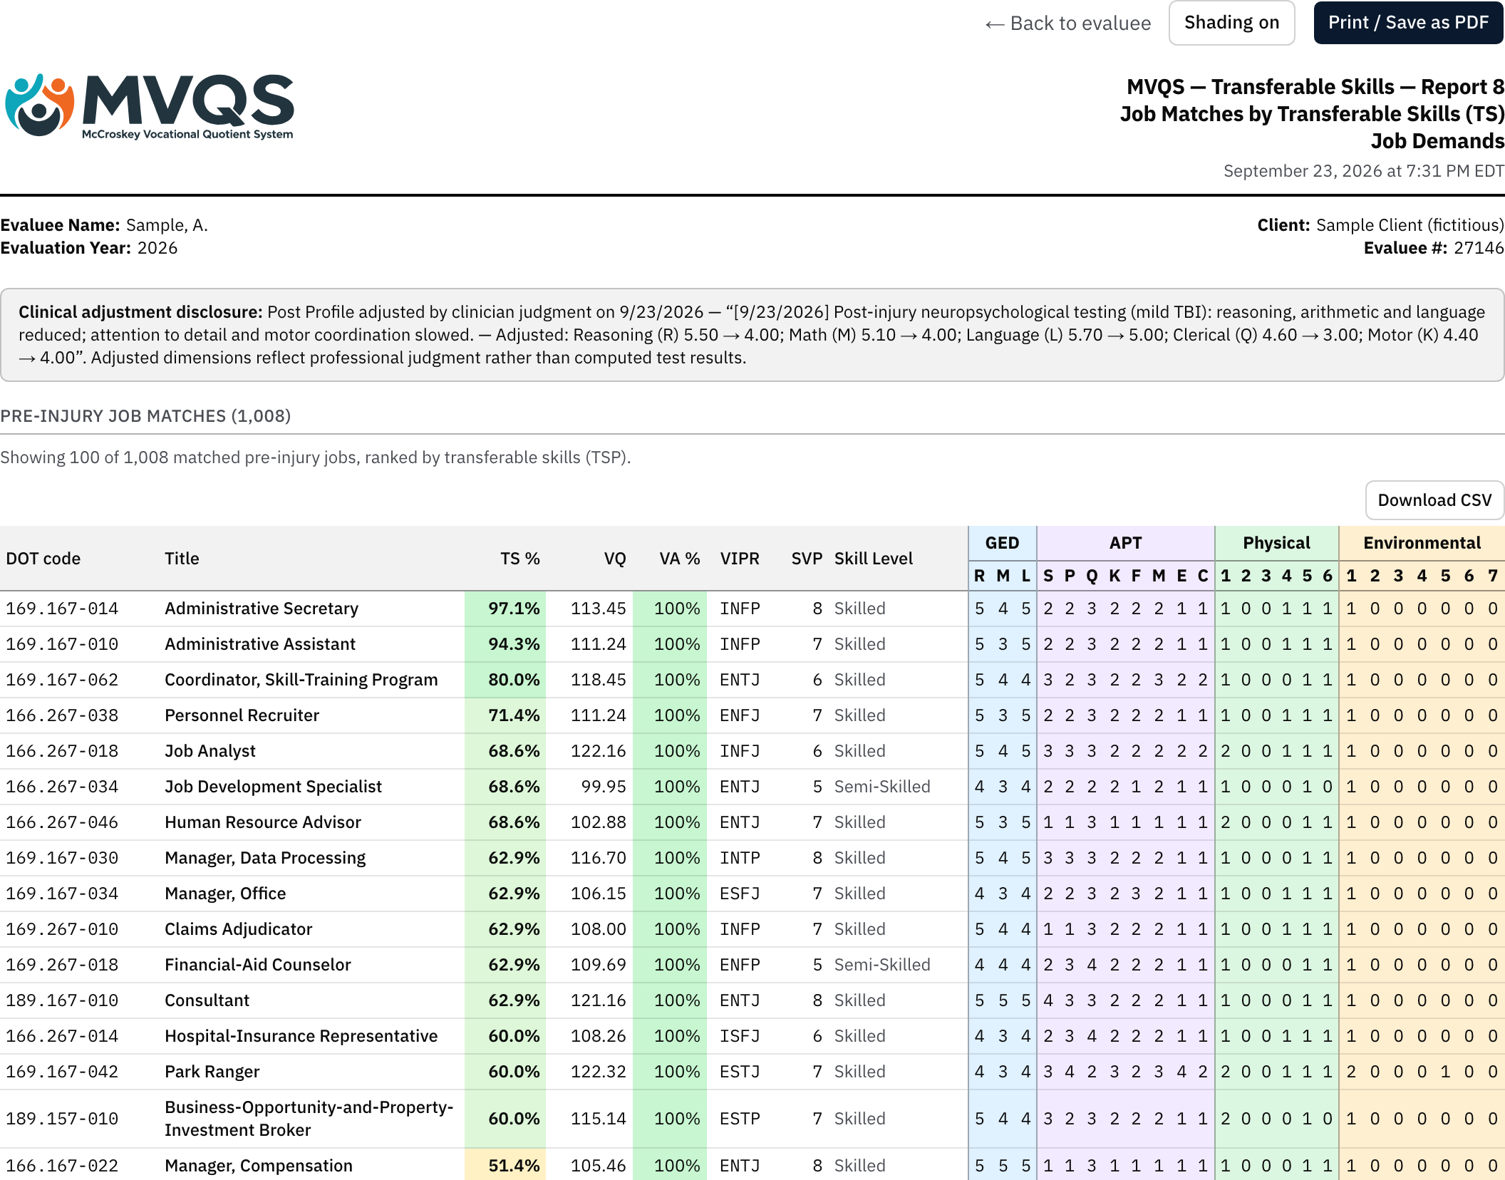
Task: Click the Clinical adjustment disclosure box
Action: pos(752,335)
